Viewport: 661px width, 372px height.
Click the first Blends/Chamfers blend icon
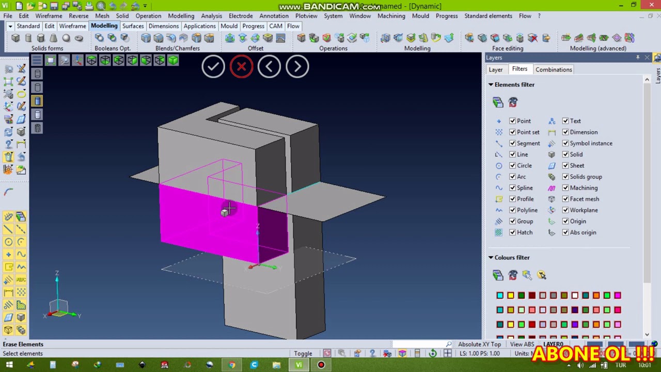tap(146, 38)
